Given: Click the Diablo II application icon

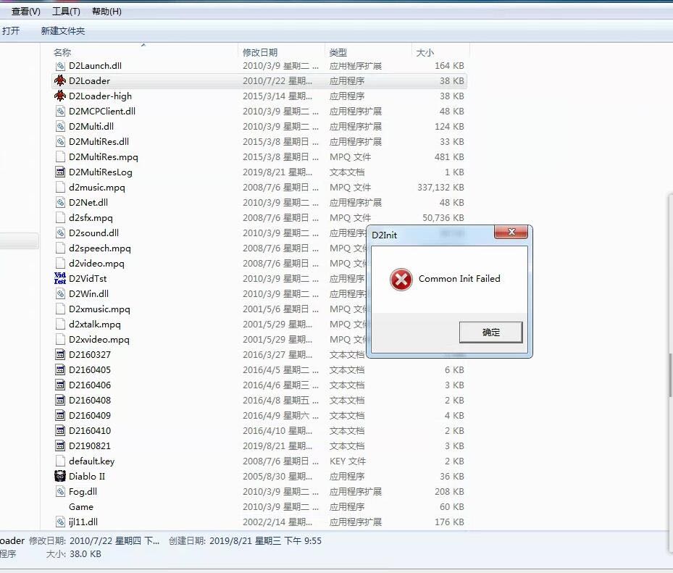Looking at the screenshot, I should pos(60,477).
